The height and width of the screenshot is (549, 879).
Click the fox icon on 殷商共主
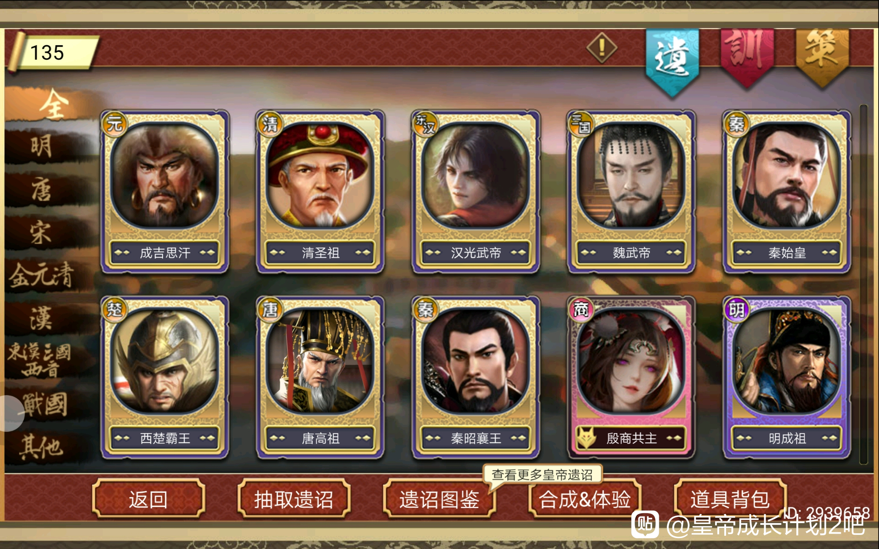pos(586,438)
